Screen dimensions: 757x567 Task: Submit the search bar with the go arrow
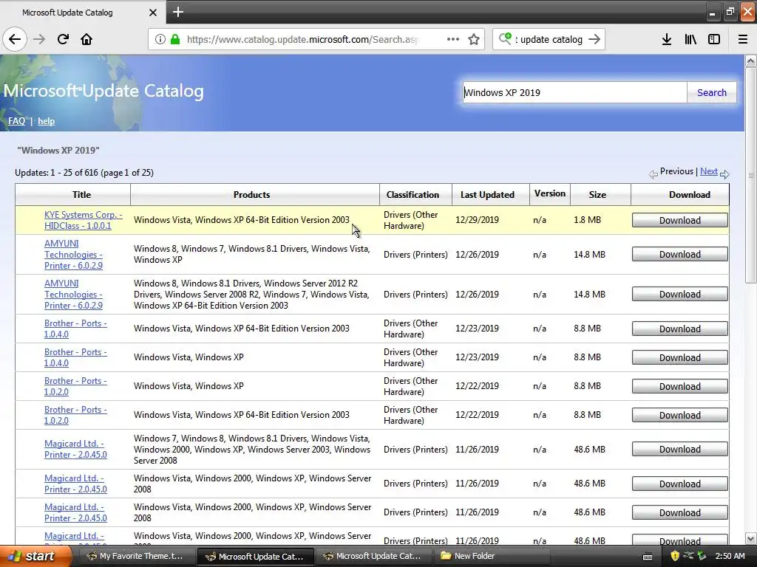[x=595, y=40]
